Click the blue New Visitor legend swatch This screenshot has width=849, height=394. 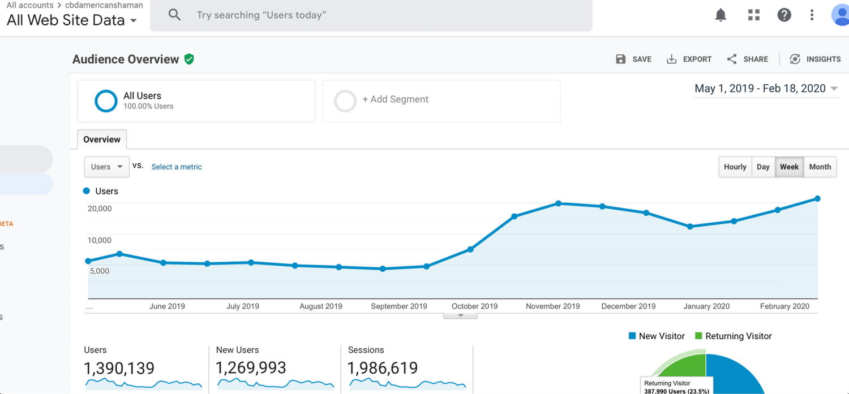point(632,336)
